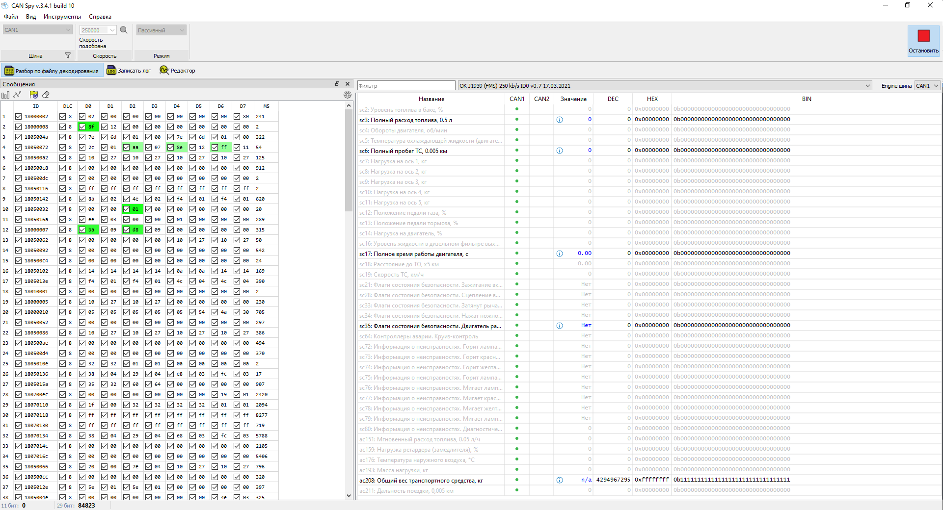Click the Записать лог button
943x510 pixels.
129,71
